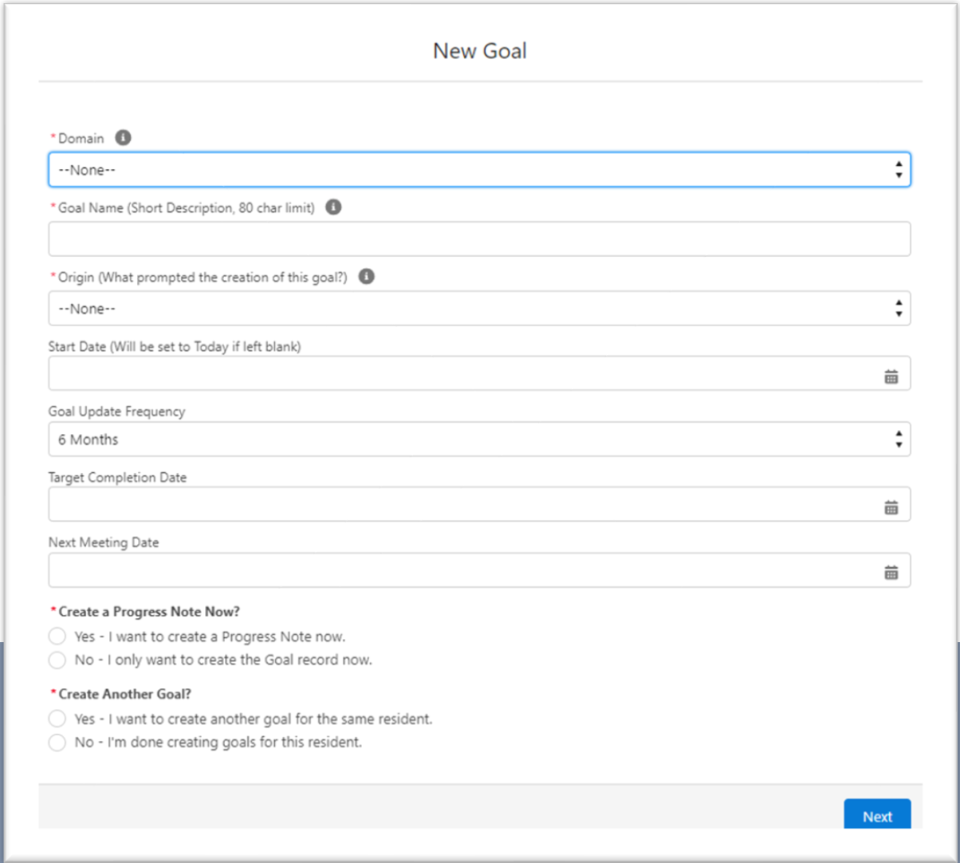Open the Goal Update Frequency dropdown
This screenshot has height=863, width=960.
click(x=478, y=439)
